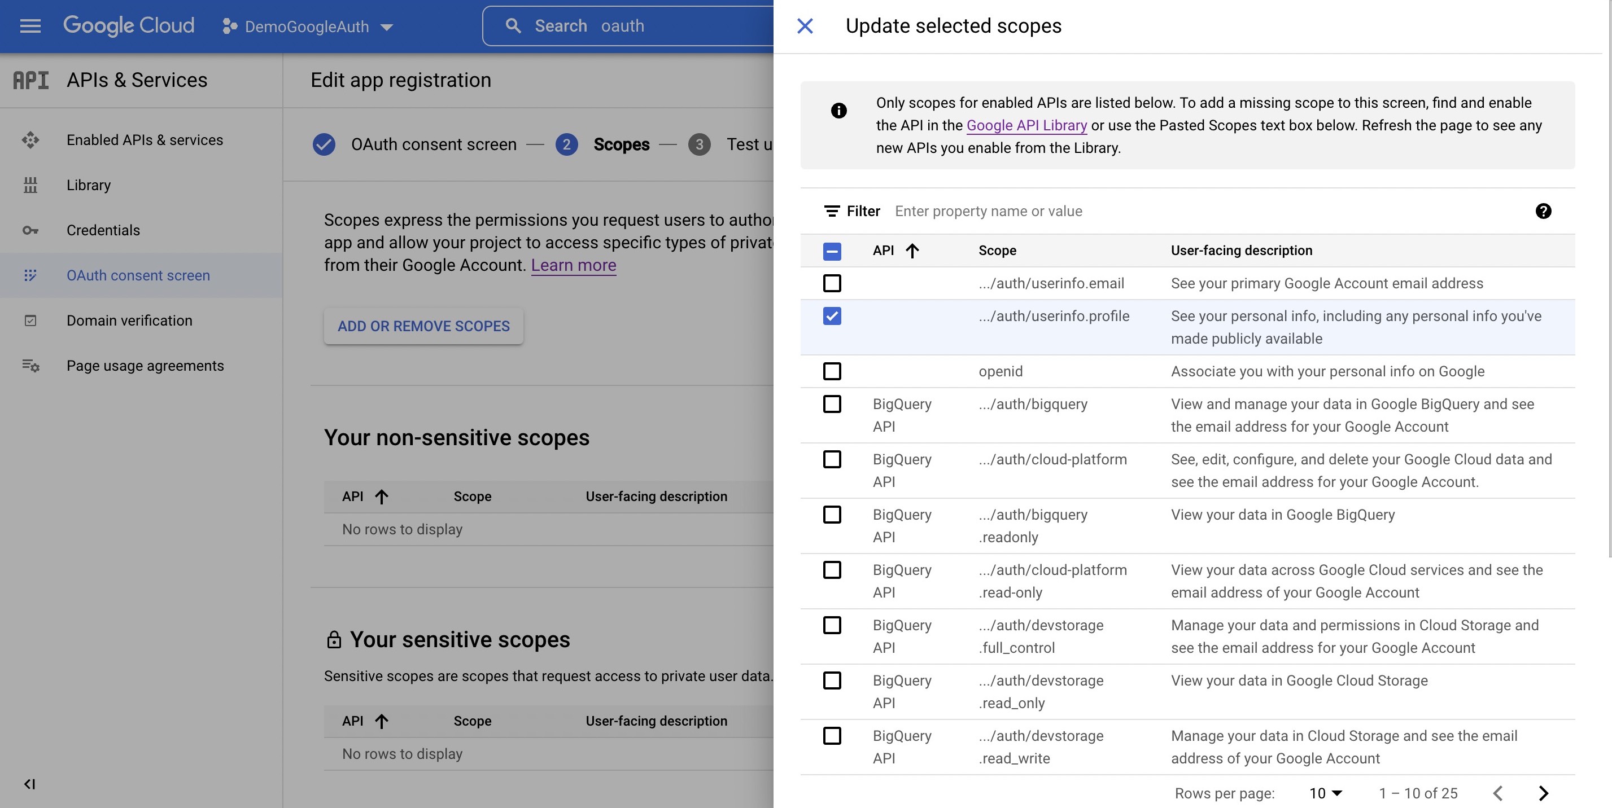This screenshot has width=1612, height=808.
Task: Click the search magnifier icon
Action: [x=513, y=25]
